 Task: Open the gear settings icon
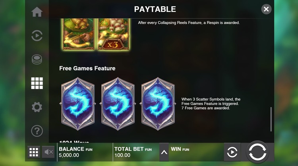[37, 107]
